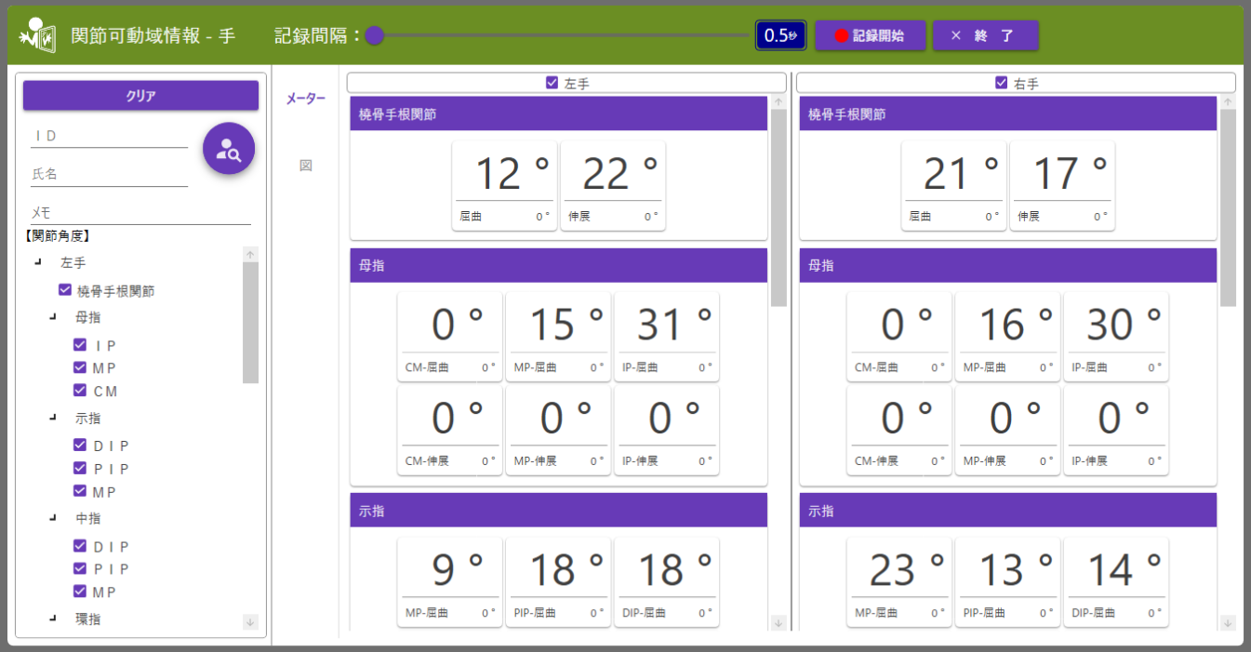Click scroll-down arrow in joint angle tree
This screenshot has width=1251, height=652.
250,622
